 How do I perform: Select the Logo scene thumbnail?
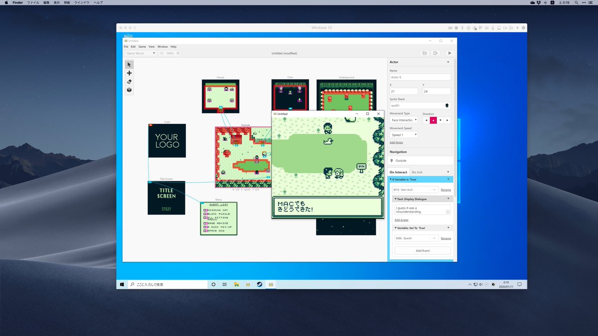[x=167, y=140]
